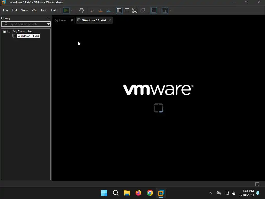
Task: Click the muted volume tray icon
Action: [x=234, y=193]
